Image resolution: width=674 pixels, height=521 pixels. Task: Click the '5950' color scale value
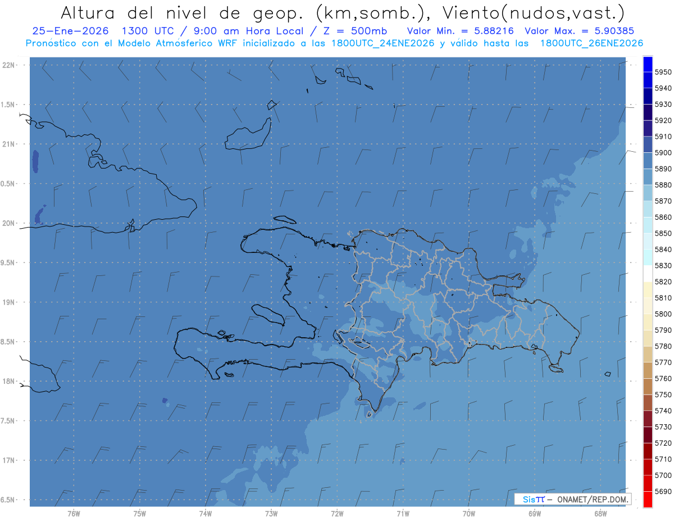coord(663,73)
